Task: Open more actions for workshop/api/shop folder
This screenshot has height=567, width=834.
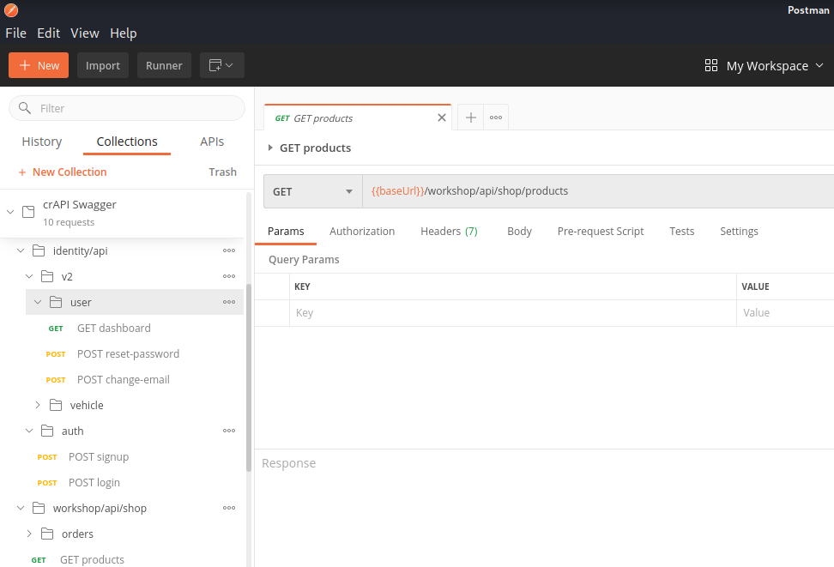Action: click(229, 508)
